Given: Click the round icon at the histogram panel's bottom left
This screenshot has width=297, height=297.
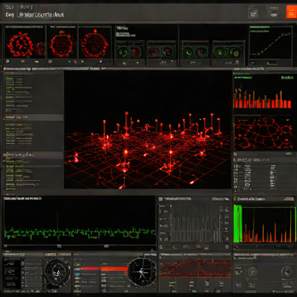Looking at the screenshot, I should [x=162, y=247].
